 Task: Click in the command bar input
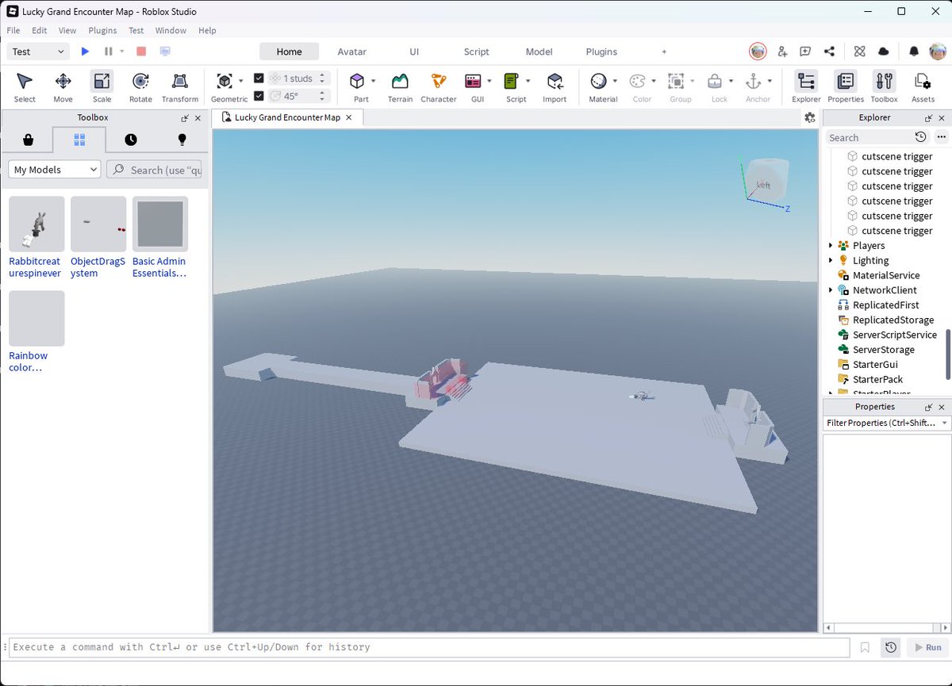click(428, 647)
